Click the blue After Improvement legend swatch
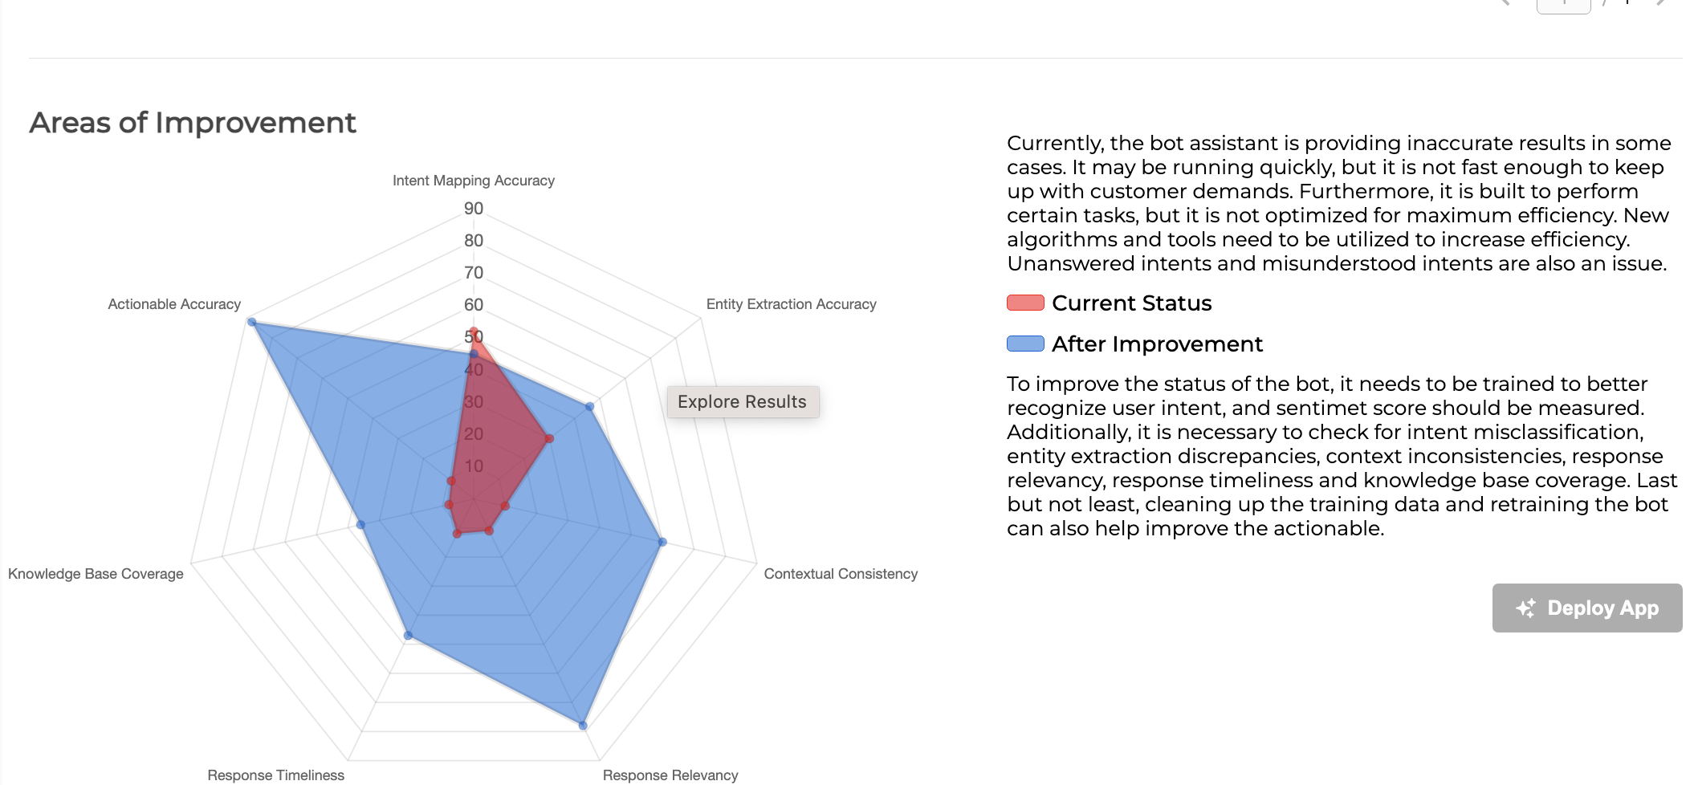The image size is (1694, 785). tap(1025, 344)
